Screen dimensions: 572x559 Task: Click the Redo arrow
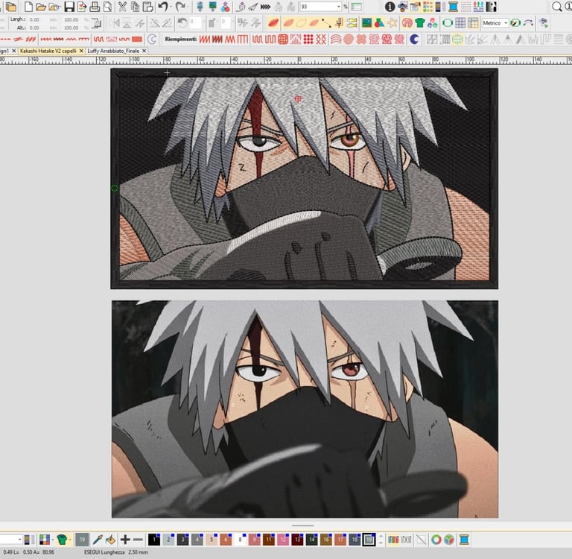180,7
